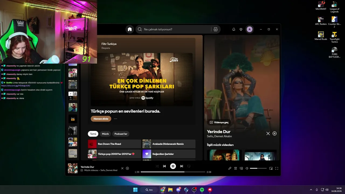Pause the current song

pos(173,166)
